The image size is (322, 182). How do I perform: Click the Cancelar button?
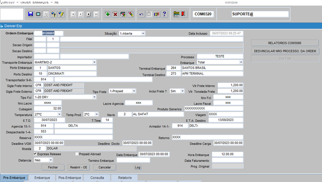105,167
